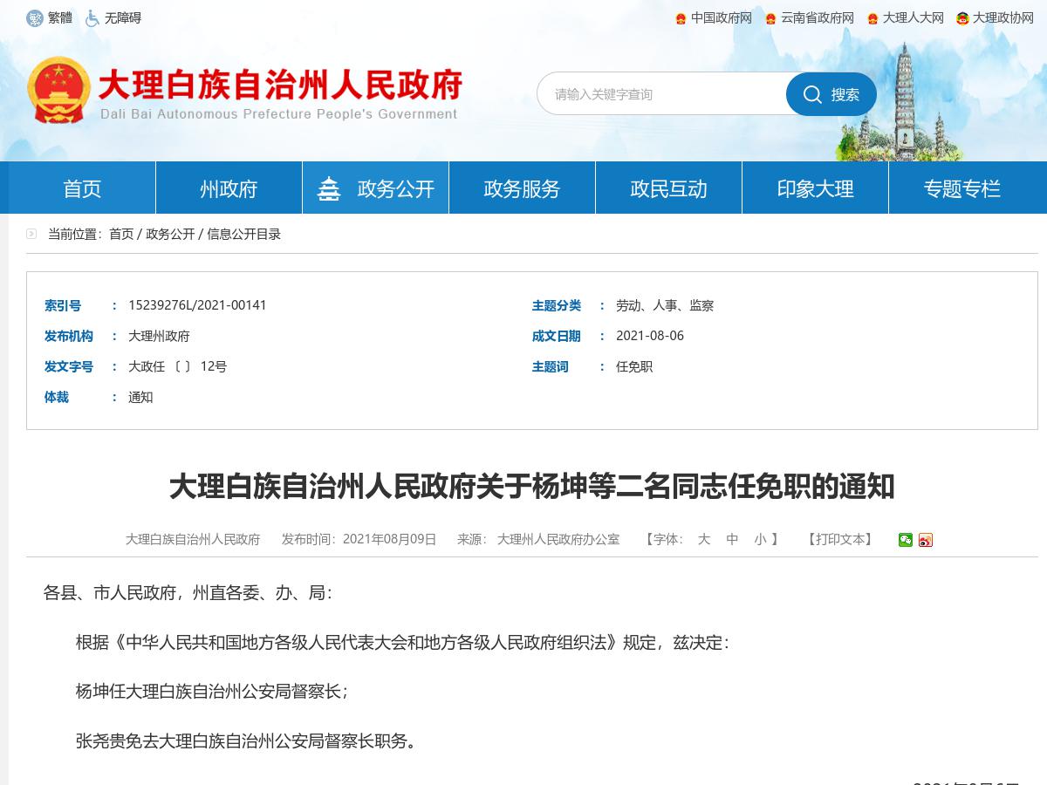
Task: Share the article via Weibo icon
Action: click(925, 540)
